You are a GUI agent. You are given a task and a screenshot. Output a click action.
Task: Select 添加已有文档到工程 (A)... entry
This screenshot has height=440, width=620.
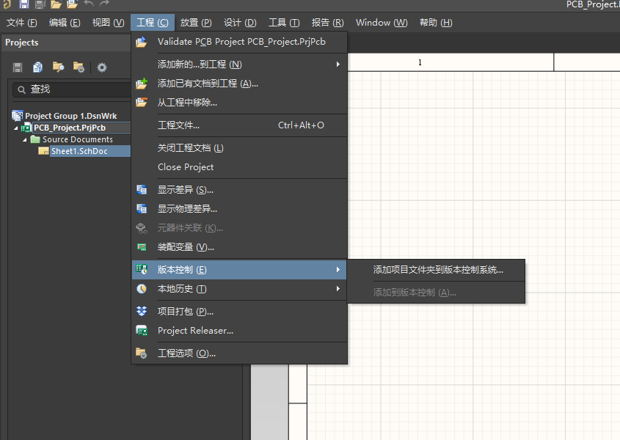pyautogui.click(x=239, y=84)
